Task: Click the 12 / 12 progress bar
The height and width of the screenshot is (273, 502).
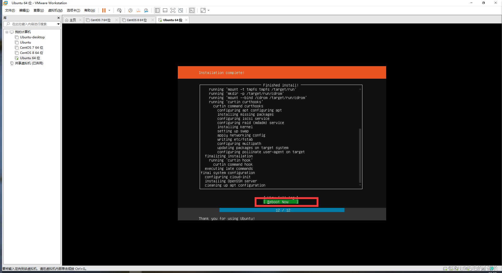Action: [282, 210]
